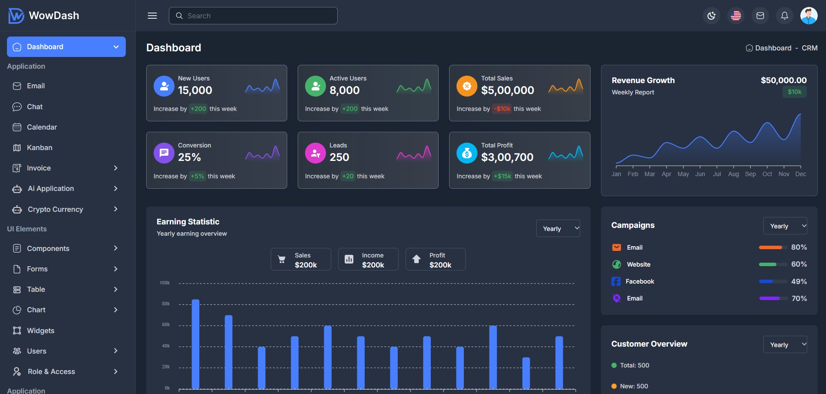Image resolution: width=826 pixels, height=394 pixels.
Task: Click the Crypto Currency sidebar icon
Action: pyautogui.click(x=17, y=210)
